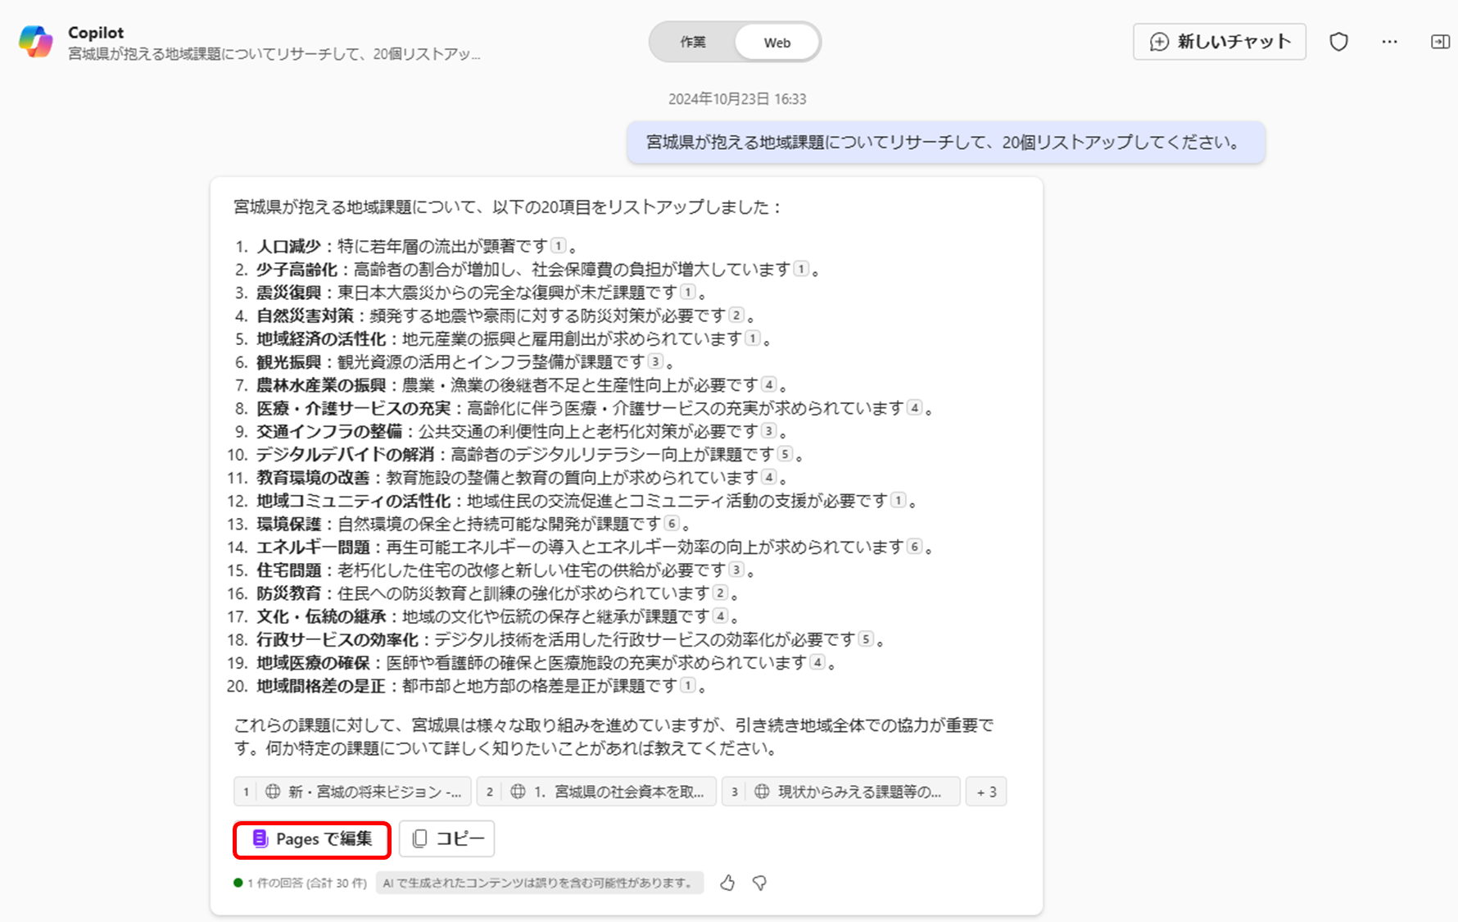Select the 少子高齢化 list item

point(528,270)
